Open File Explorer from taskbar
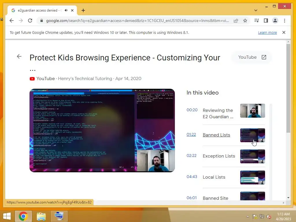Screen dimensions: 296x222 click(41, 216)
